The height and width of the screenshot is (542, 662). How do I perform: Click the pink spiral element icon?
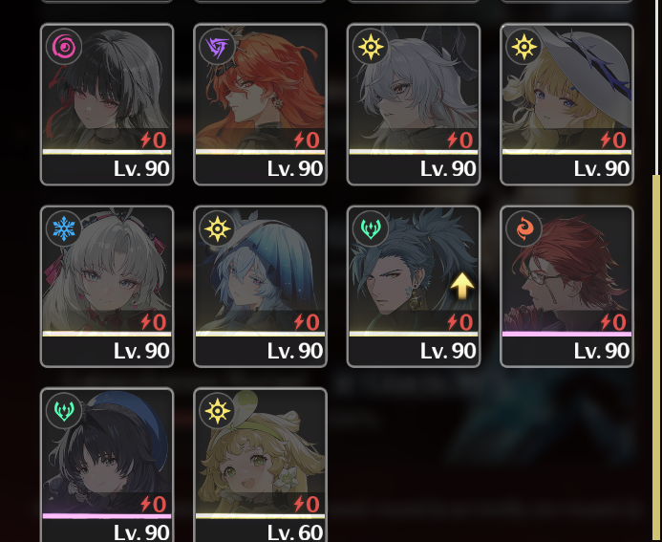click(x=64, y=47)
